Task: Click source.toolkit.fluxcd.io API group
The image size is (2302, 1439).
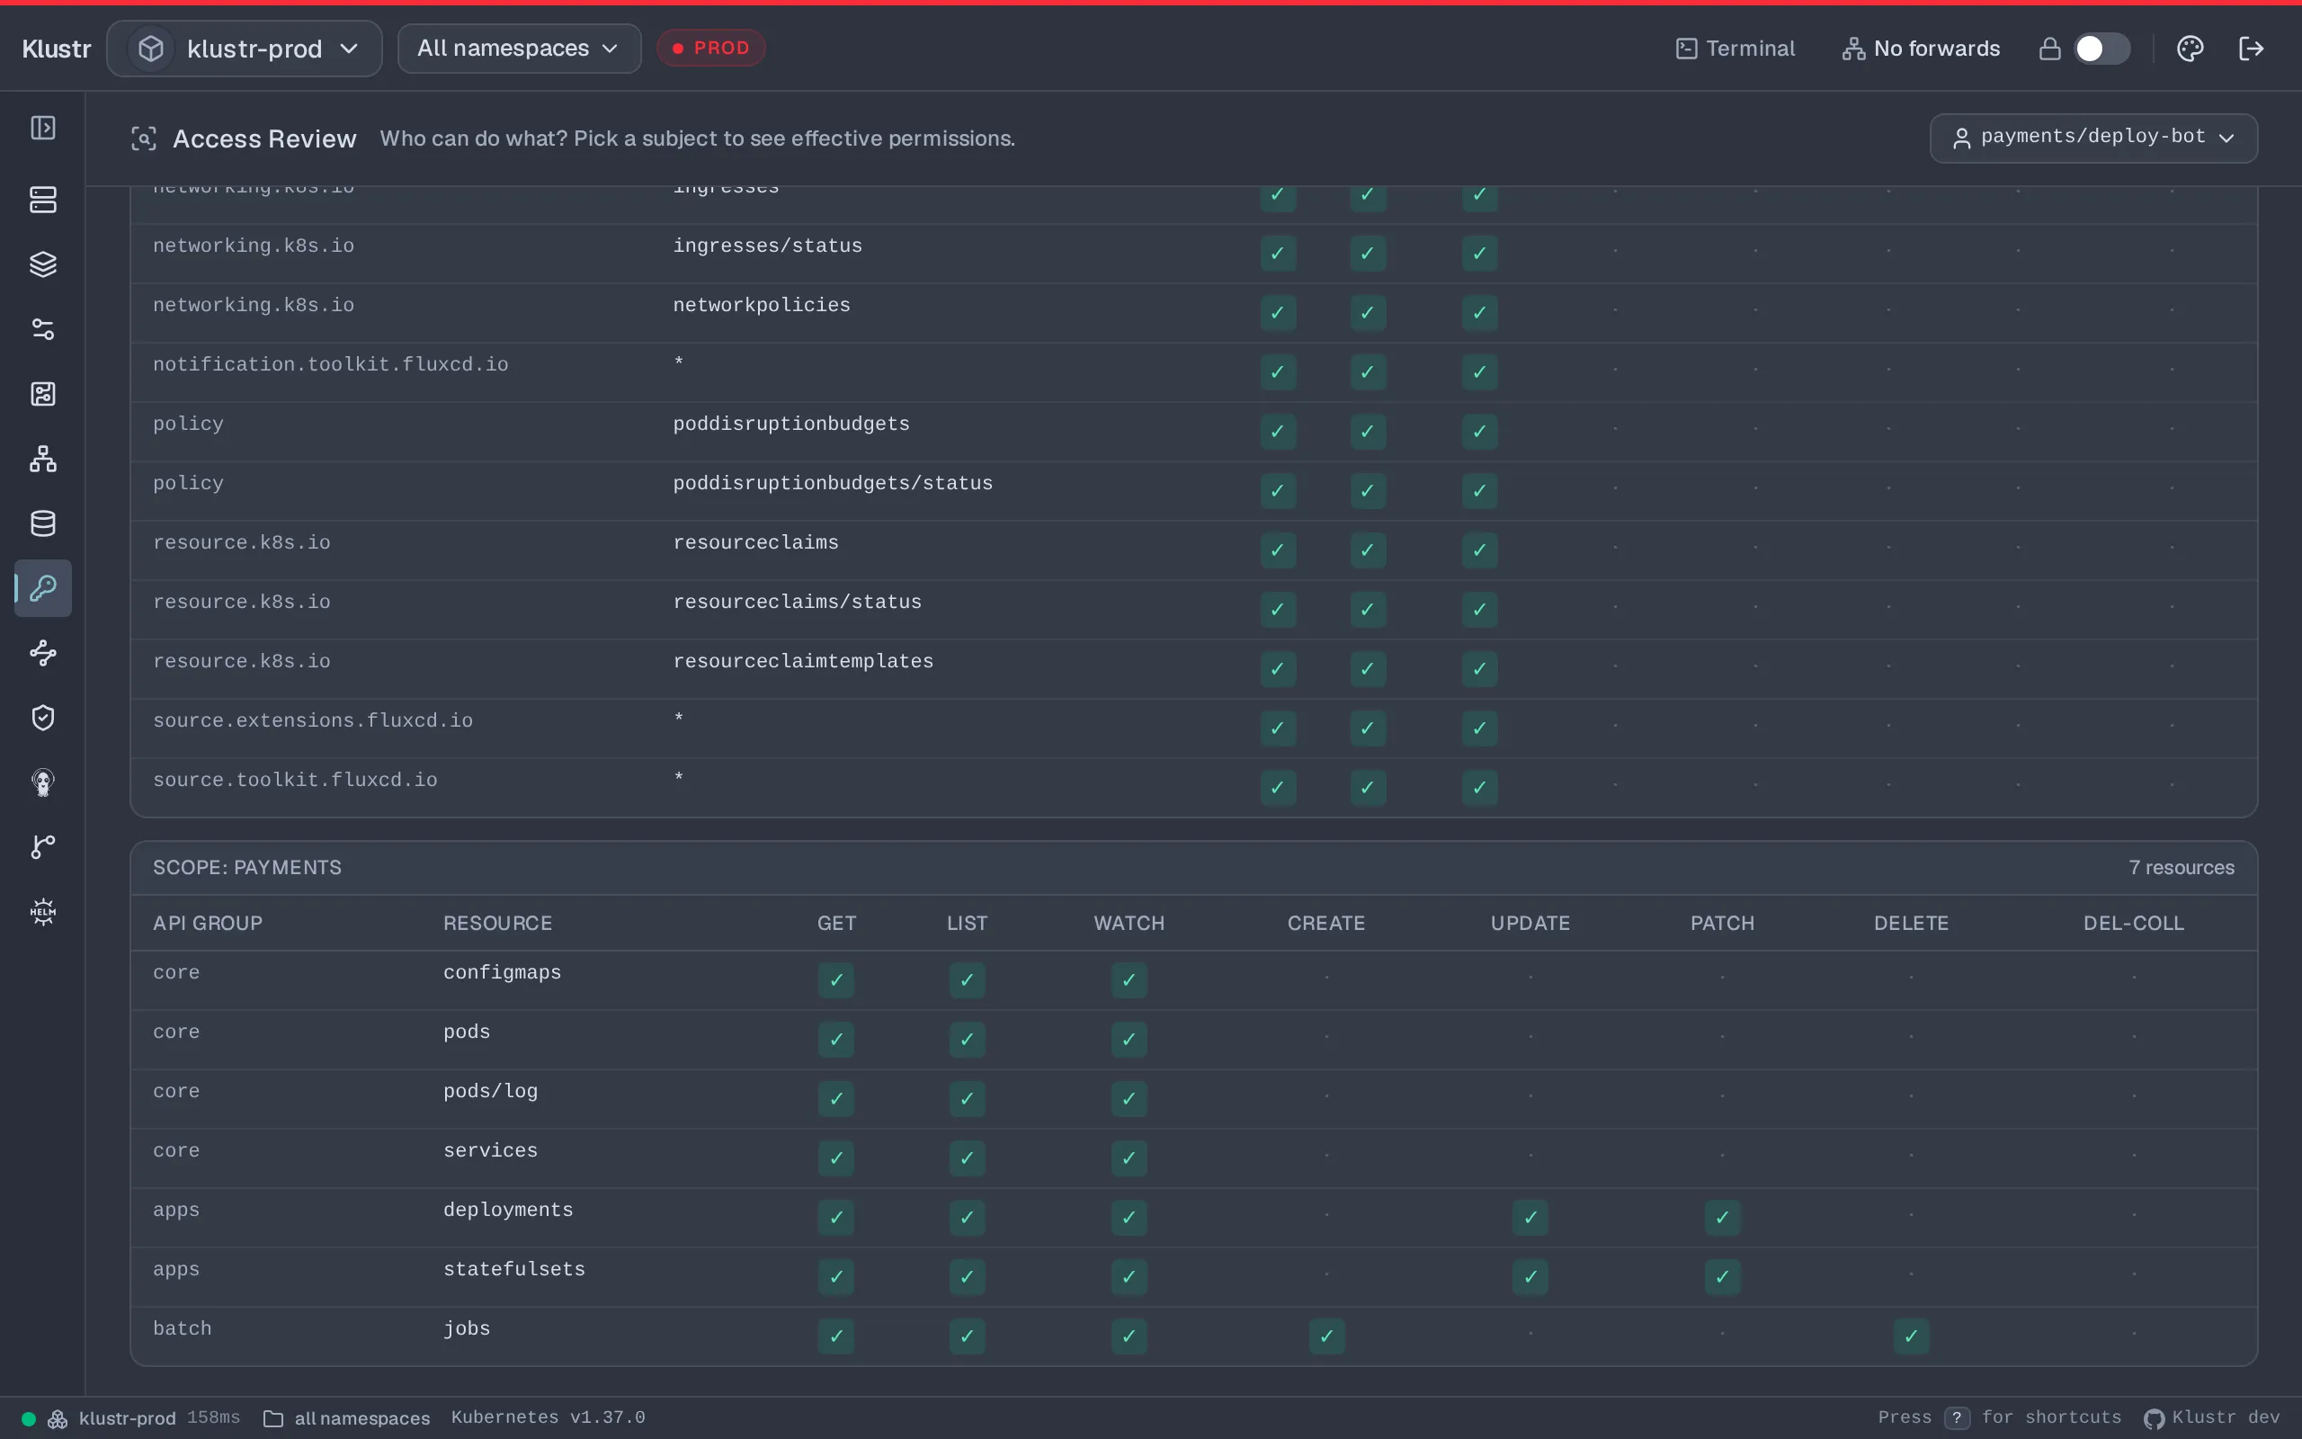Action: point(295,781)
